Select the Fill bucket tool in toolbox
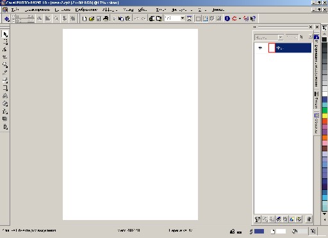 tap(5, 104)
